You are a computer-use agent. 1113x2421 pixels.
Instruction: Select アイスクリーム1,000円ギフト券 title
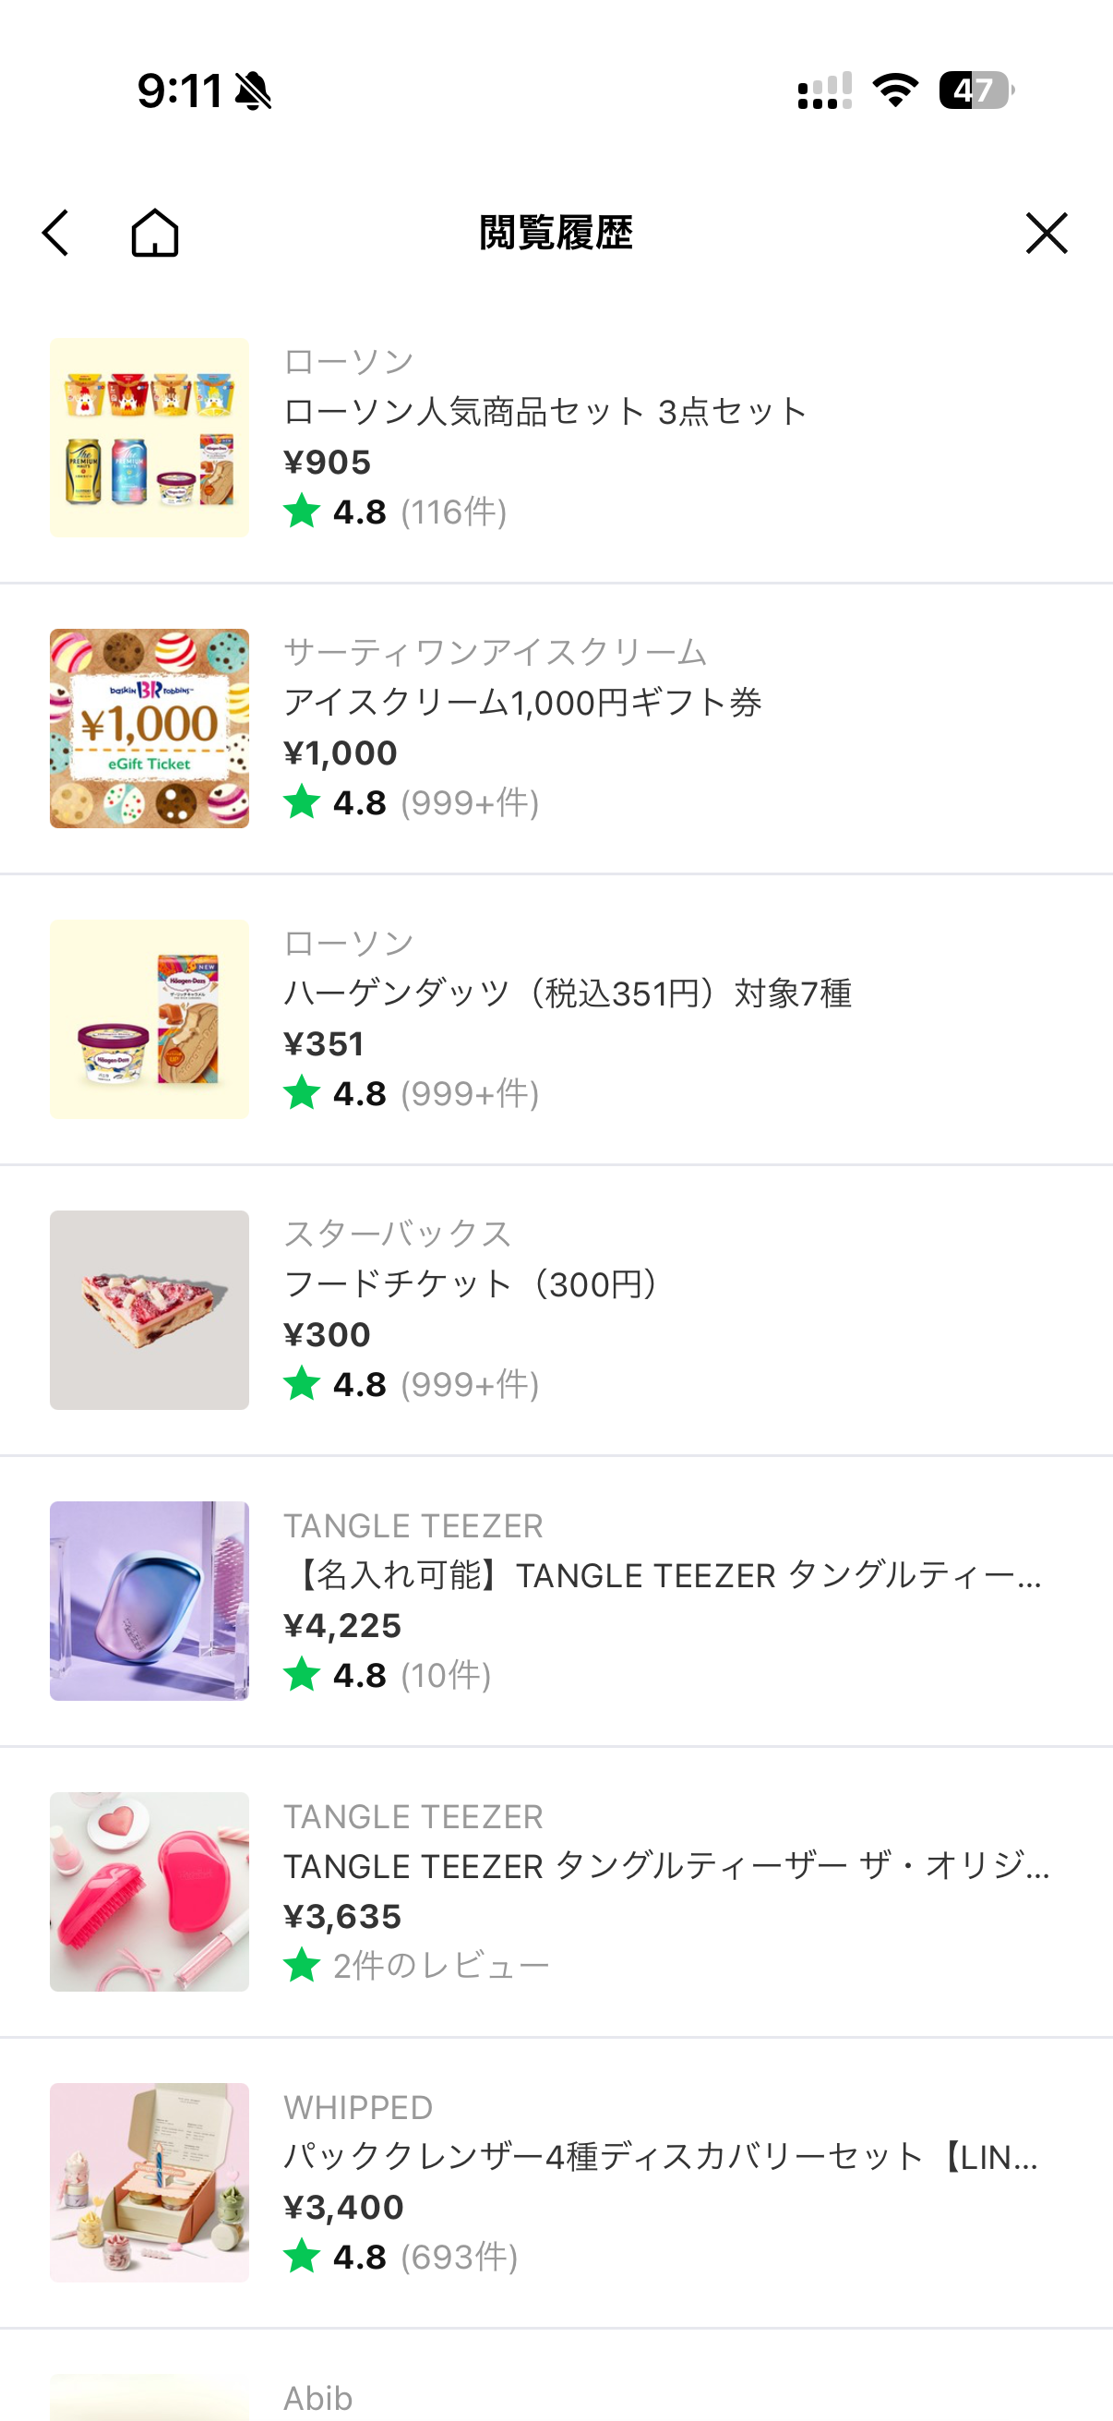click(x=522, y=702)
